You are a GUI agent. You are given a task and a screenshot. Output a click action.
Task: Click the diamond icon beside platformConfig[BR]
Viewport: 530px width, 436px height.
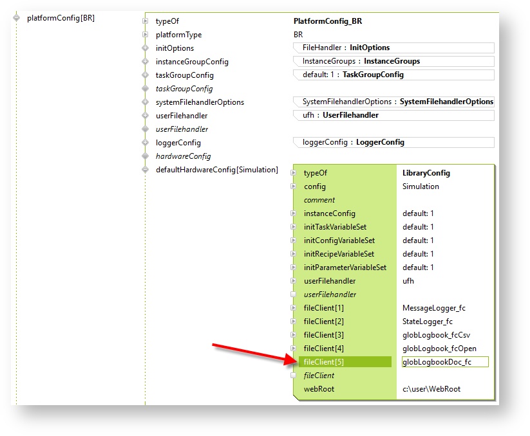click(16, 18)
